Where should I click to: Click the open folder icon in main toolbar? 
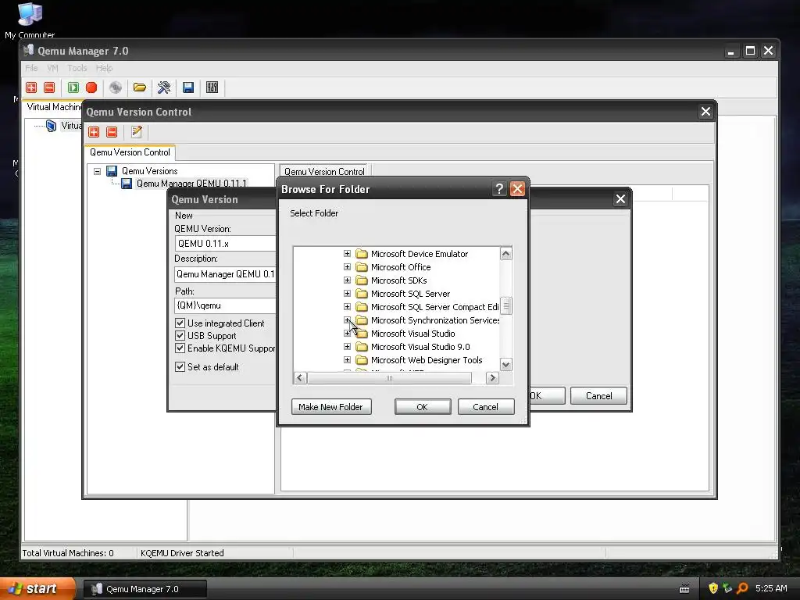pos(140,87)
